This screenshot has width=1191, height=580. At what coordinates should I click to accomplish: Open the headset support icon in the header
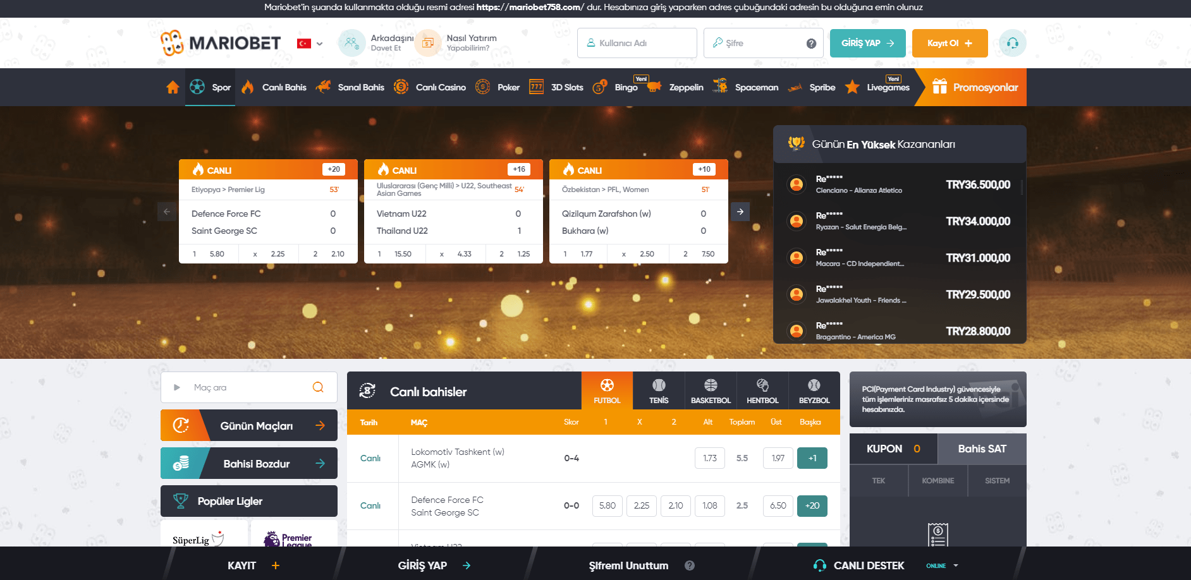pos(1012,43)
